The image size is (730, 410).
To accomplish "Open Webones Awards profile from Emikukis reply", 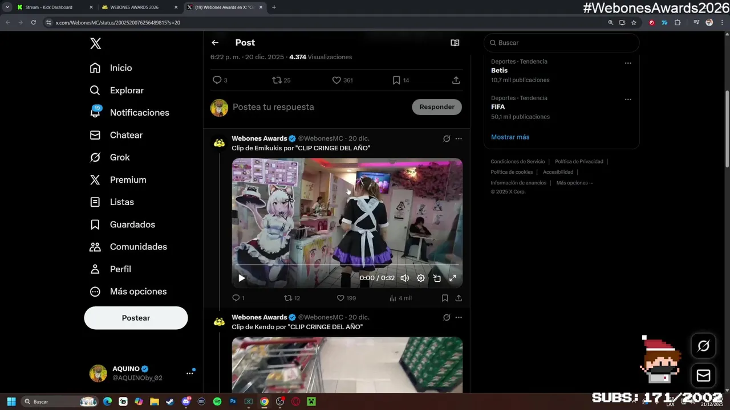I will pyautogui.click(x=259, y=138).
